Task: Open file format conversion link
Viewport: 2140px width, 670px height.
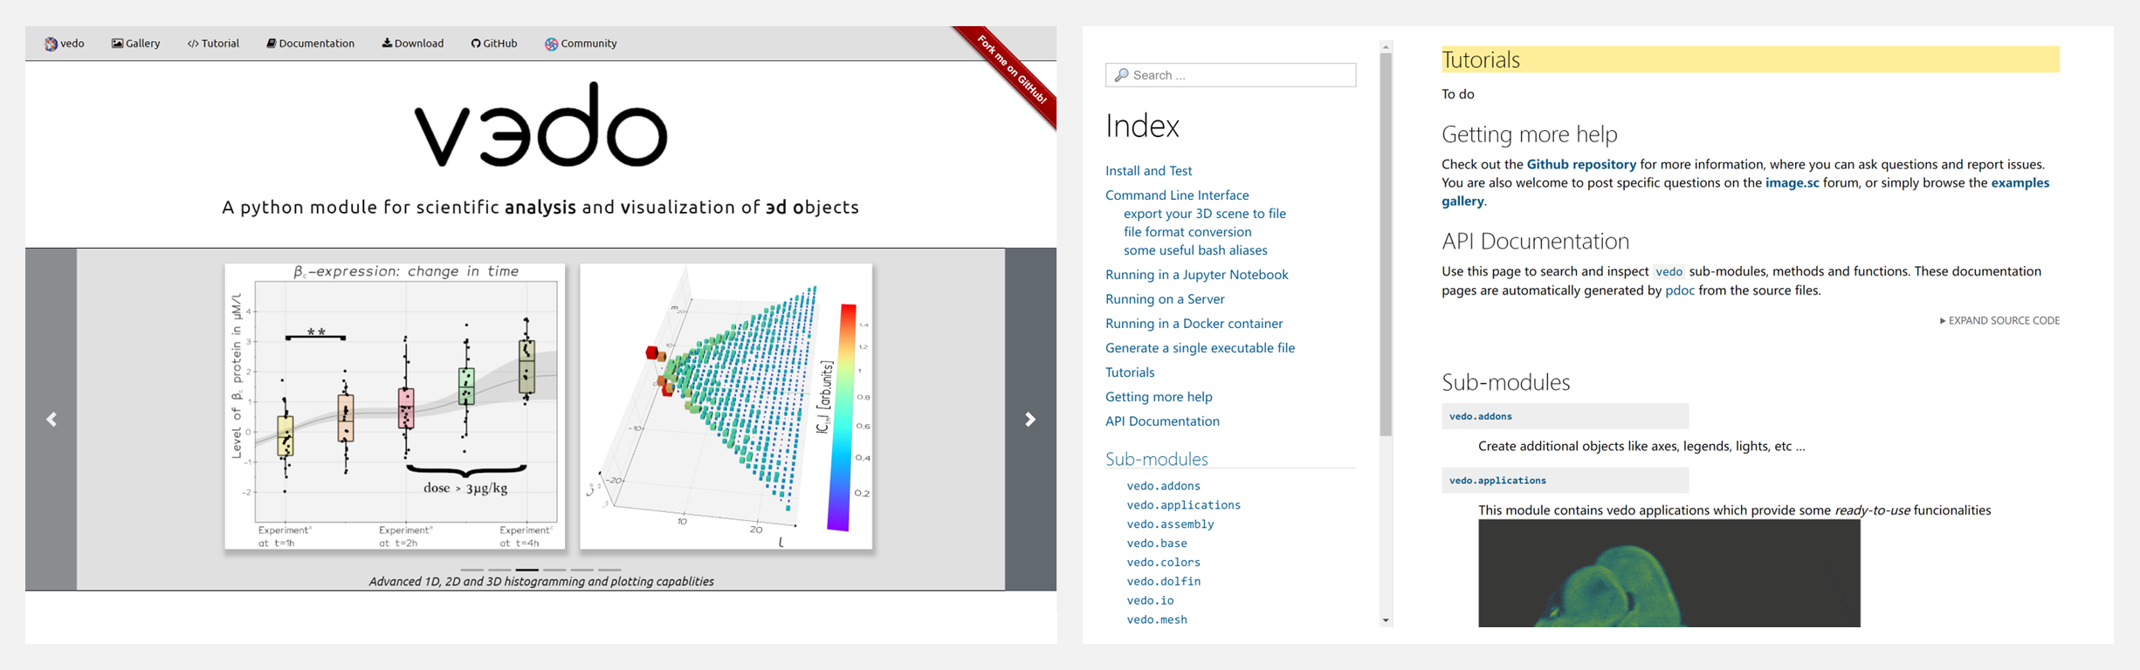Action: (x=1187, y=232)
